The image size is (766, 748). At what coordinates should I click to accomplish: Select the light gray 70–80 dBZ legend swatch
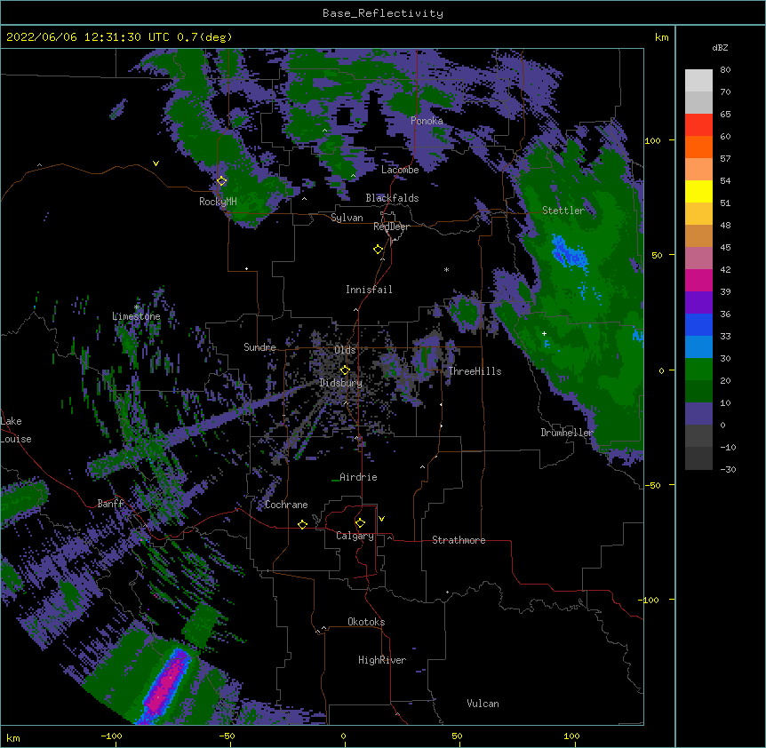[698, 81]
